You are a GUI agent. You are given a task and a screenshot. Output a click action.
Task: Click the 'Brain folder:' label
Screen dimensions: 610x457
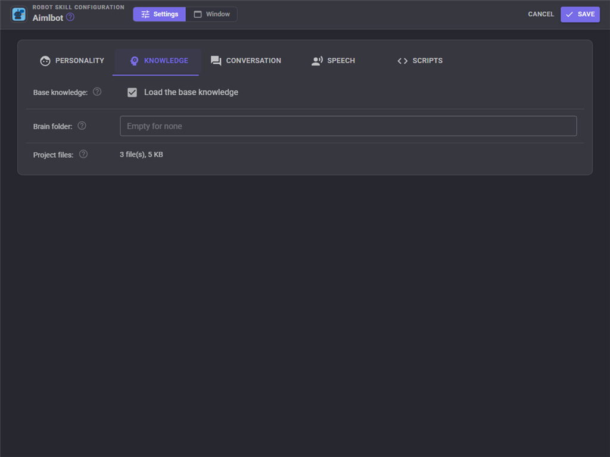[x=52, y=126]
